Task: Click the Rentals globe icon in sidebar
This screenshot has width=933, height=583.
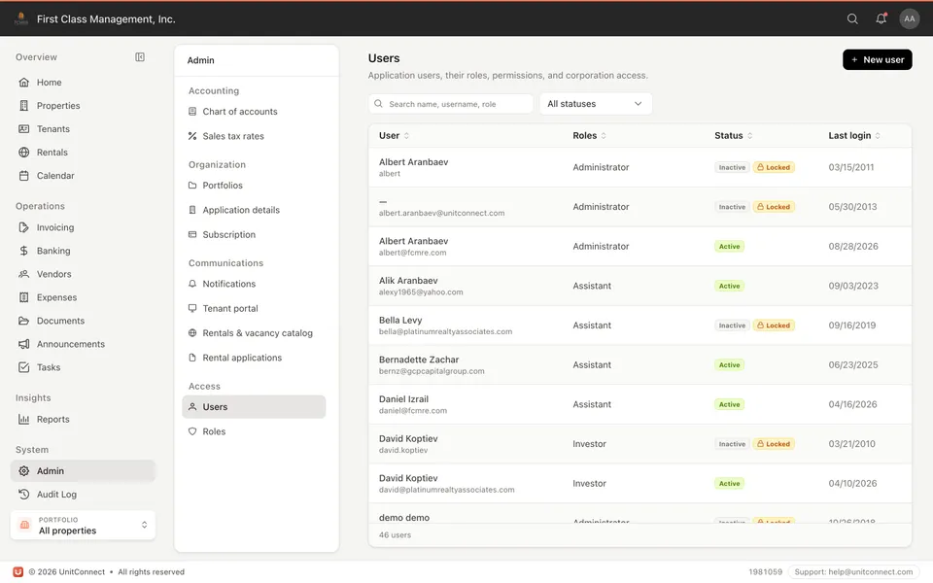Action: [x=23, y=152]
